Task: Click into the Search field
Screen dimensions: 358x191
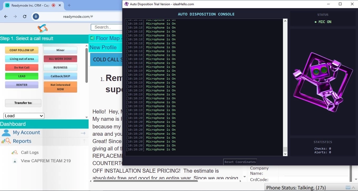Action: 106,27
